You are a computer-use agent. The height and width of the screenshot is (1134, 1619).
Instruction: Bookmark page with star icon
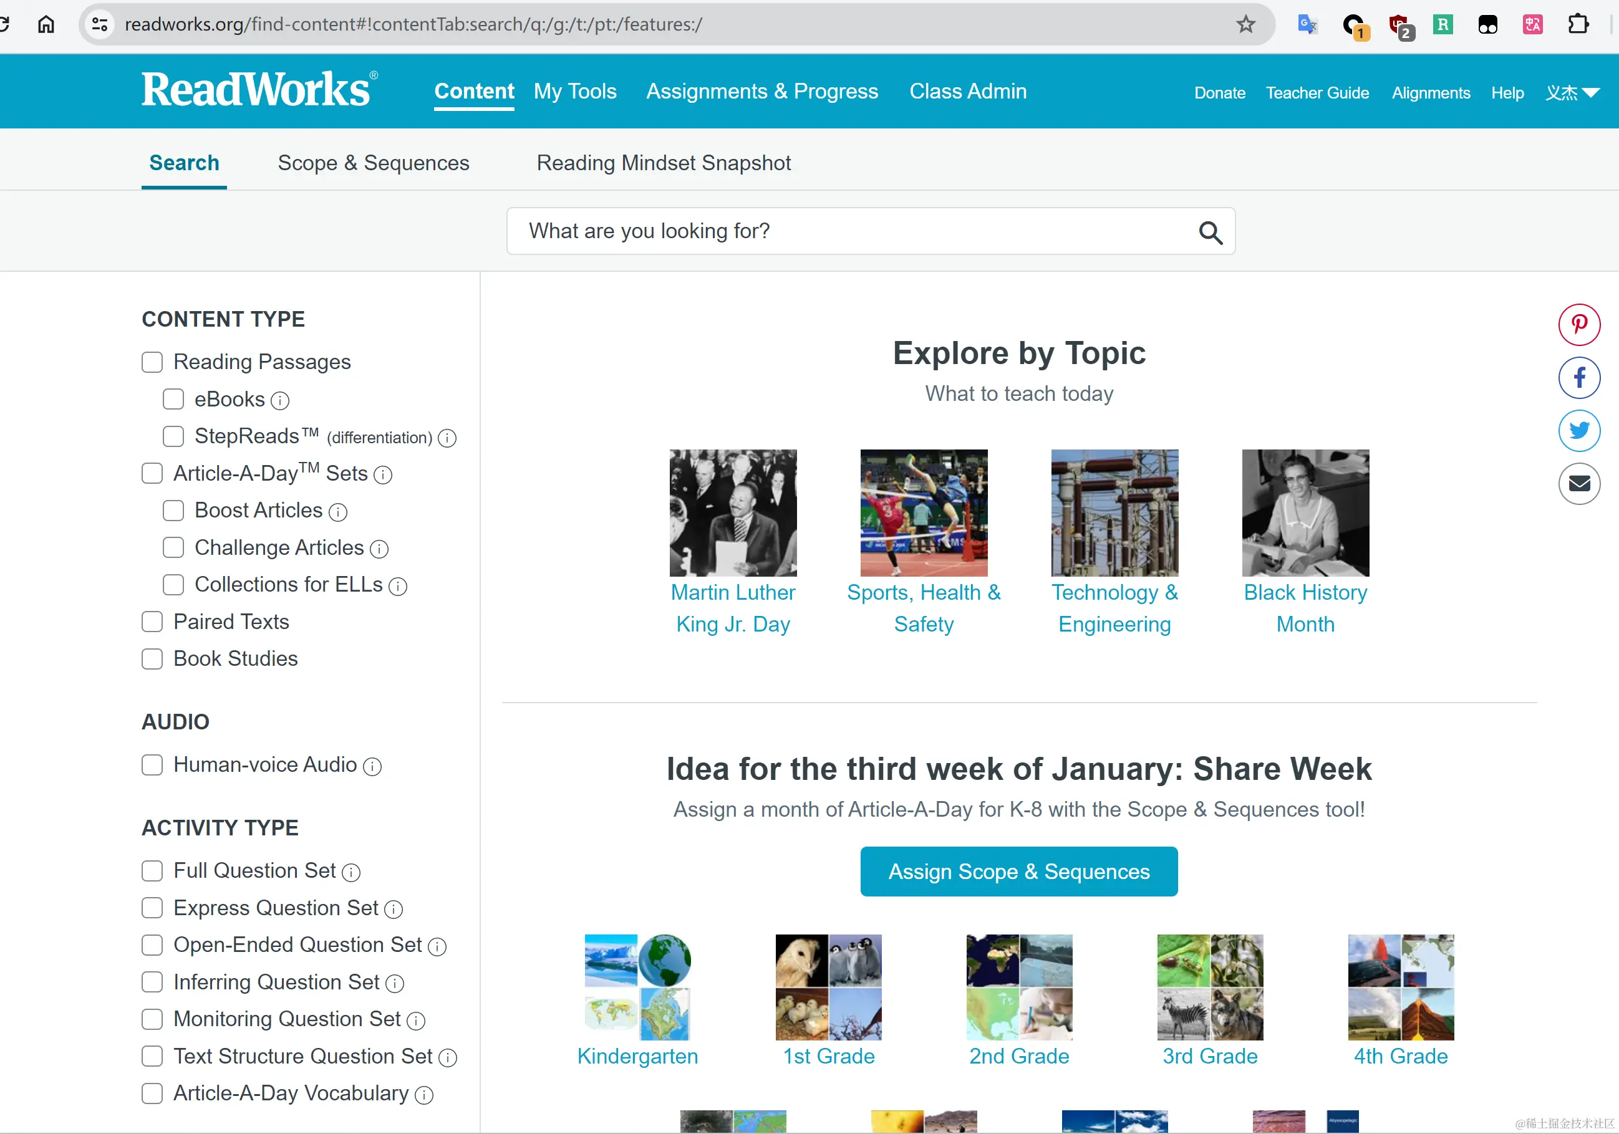(1245, 25)
